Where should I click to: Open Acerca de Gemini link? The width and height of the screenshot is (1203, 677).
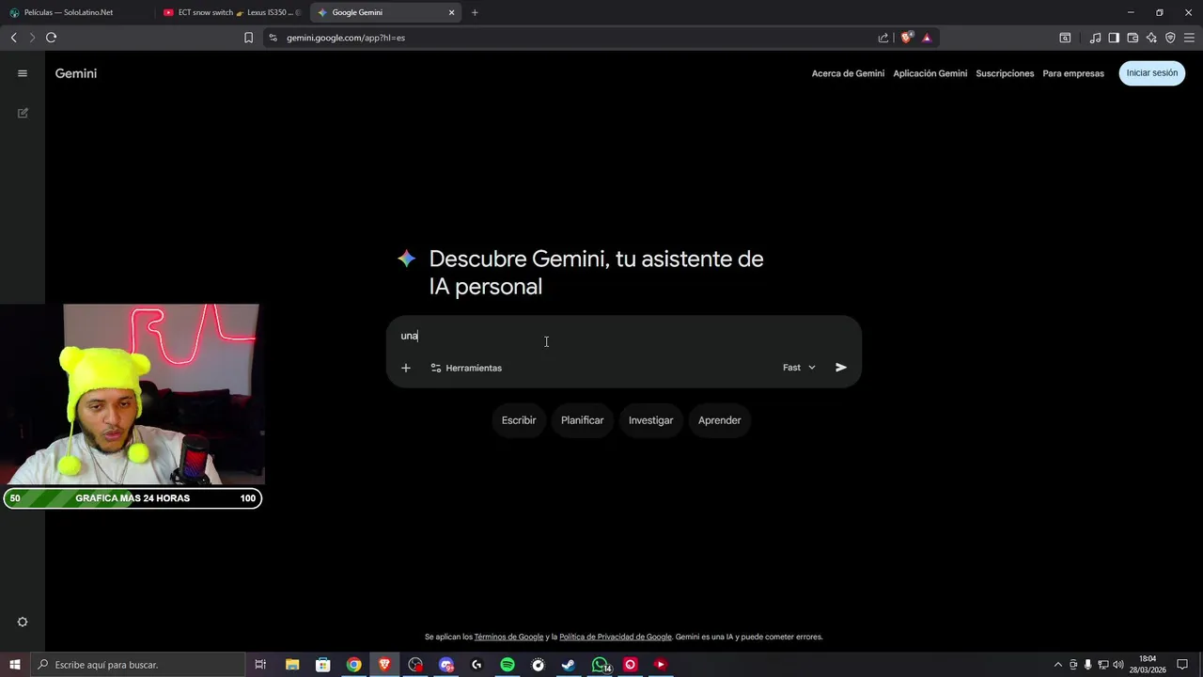[848, 73]
